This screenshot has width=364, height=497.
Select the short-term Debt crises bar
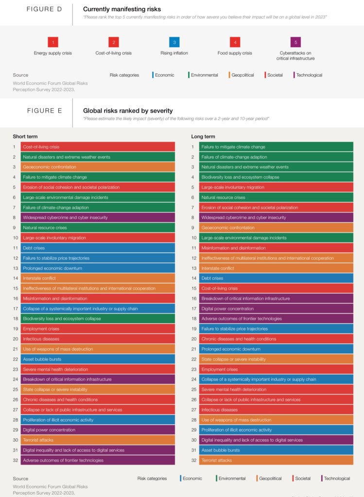click(x=97, y=248)
